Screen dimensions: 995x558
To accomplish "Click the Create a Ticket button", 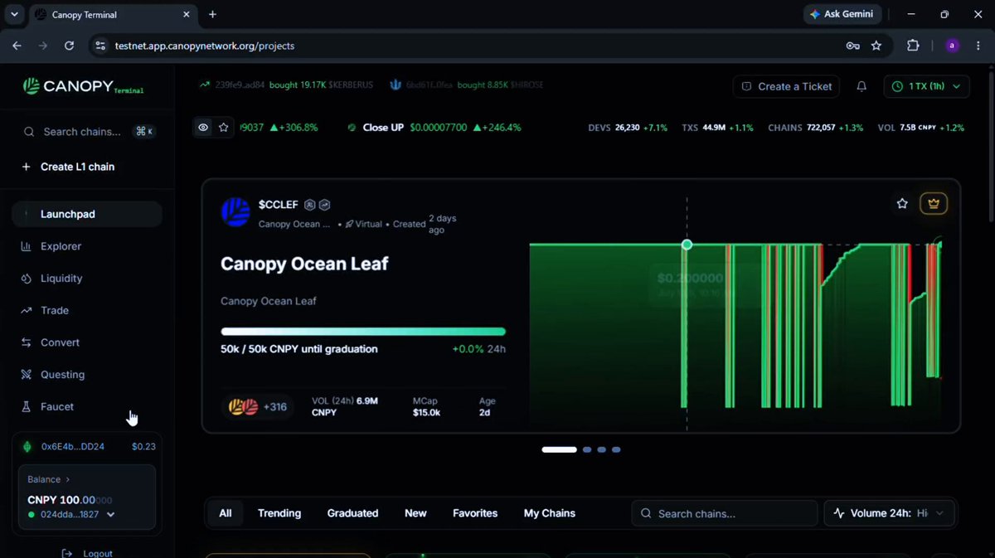I will click(786, 86).
